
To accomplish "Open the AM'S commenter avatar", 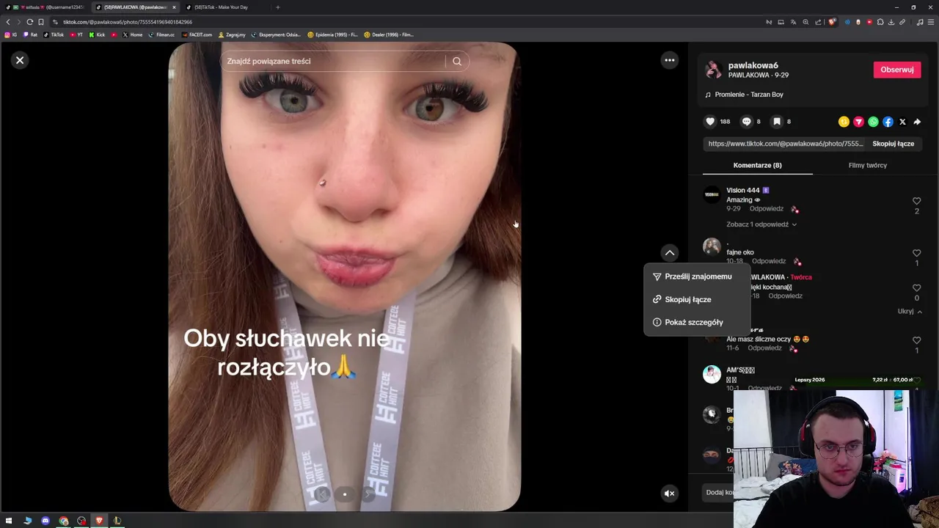I will [712, 374].
